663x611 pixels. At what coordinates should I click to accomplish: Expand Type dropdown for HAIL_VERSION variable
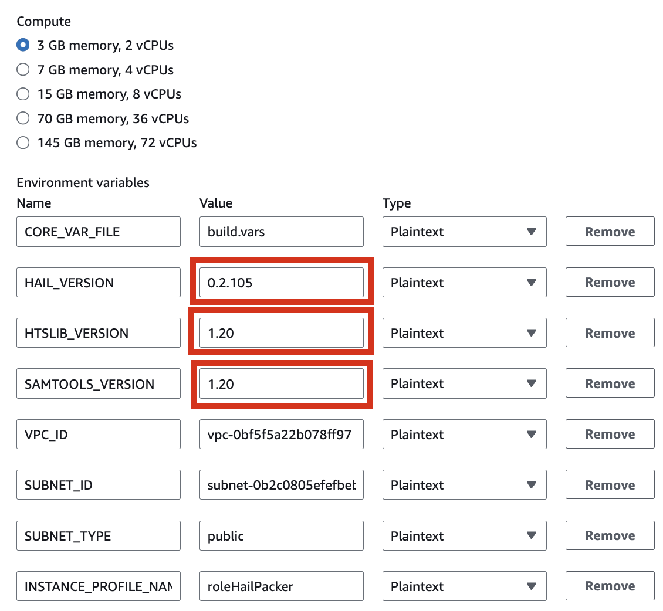(464, 283)
